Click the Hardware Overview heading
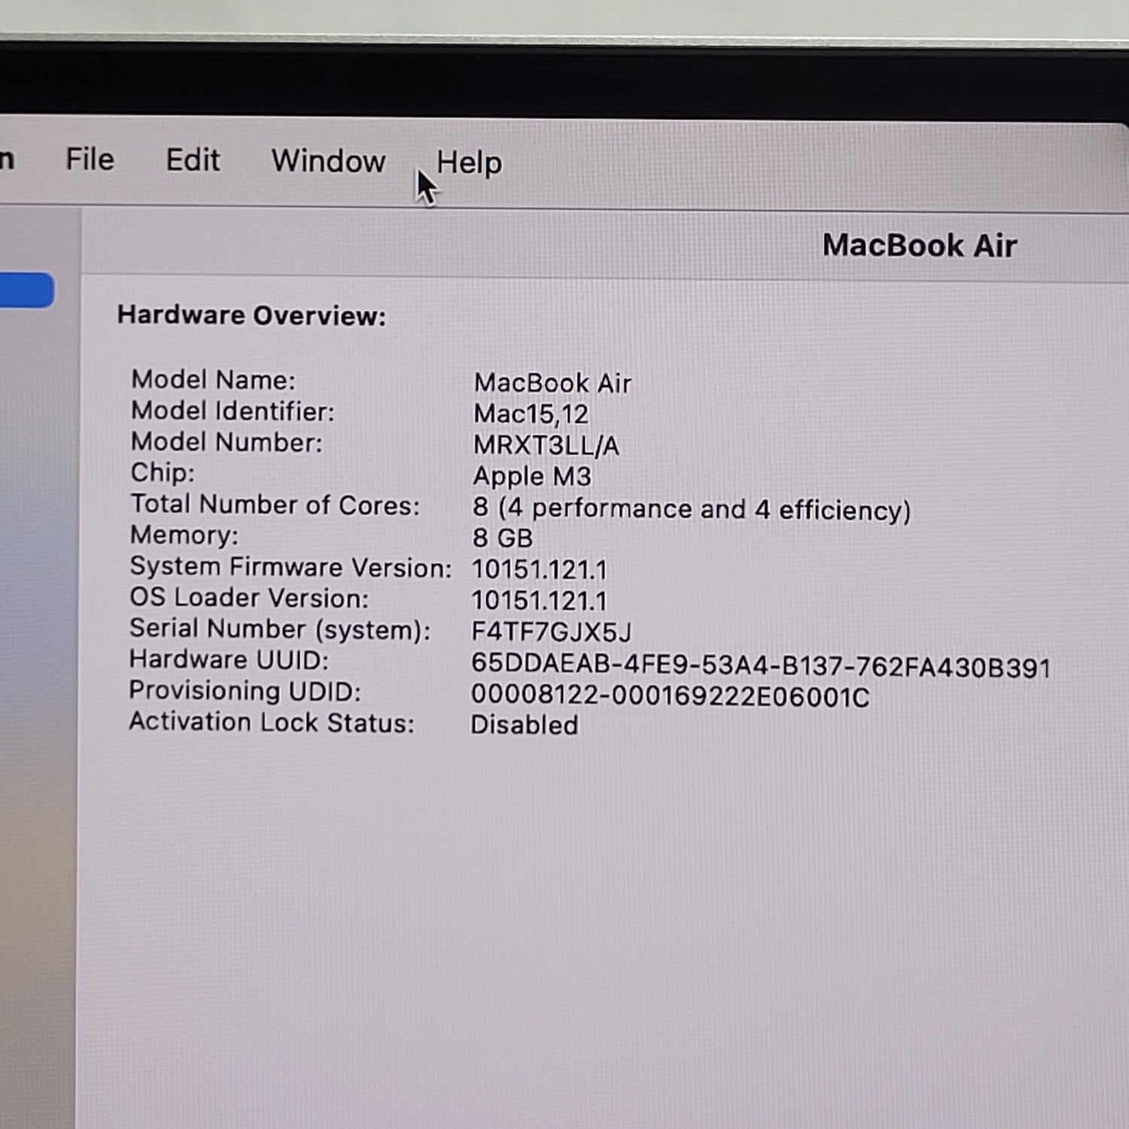Screen dimensions: 1129x1129 point(251,315)
